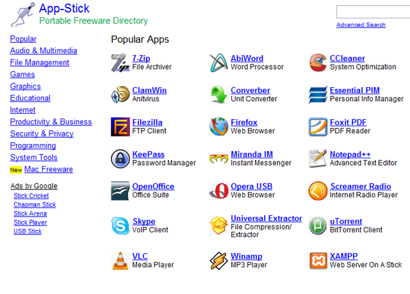Click the Foxit PDF icon
The height and width of the screenshot is (294, 410).
point(318,127)
